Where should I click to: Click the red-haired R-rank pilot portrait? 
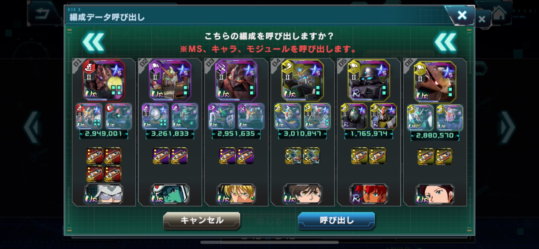[x=369, y=194]
